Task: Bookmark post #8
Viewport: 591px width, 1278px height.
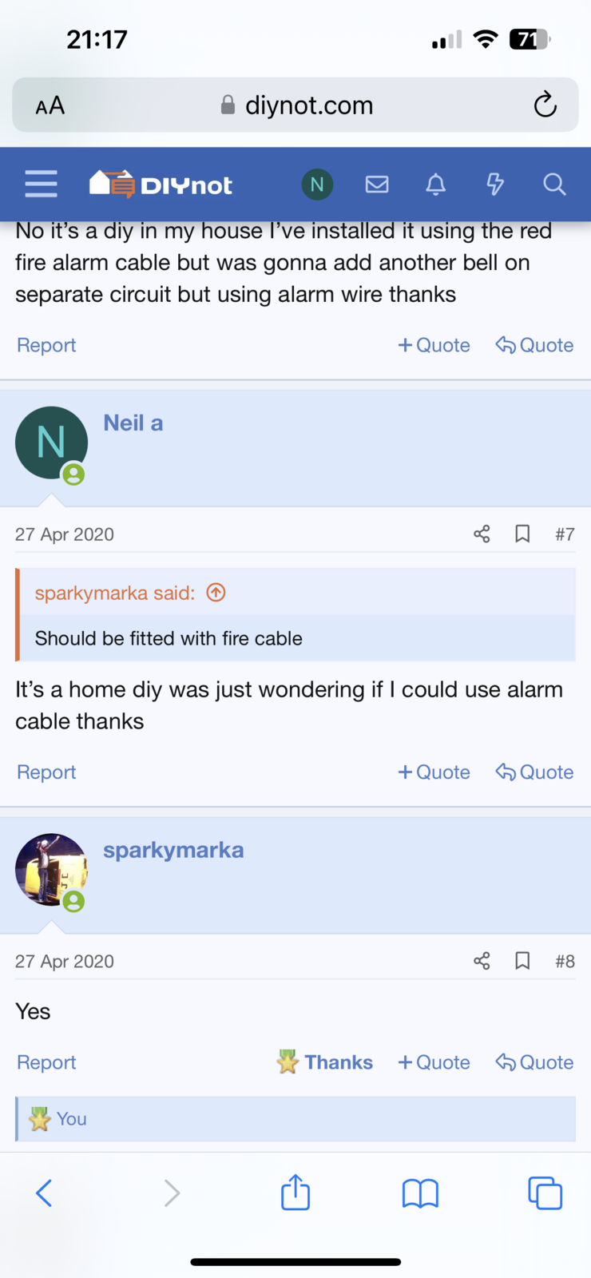Action: pyautogui.click(x=522, y=960)
